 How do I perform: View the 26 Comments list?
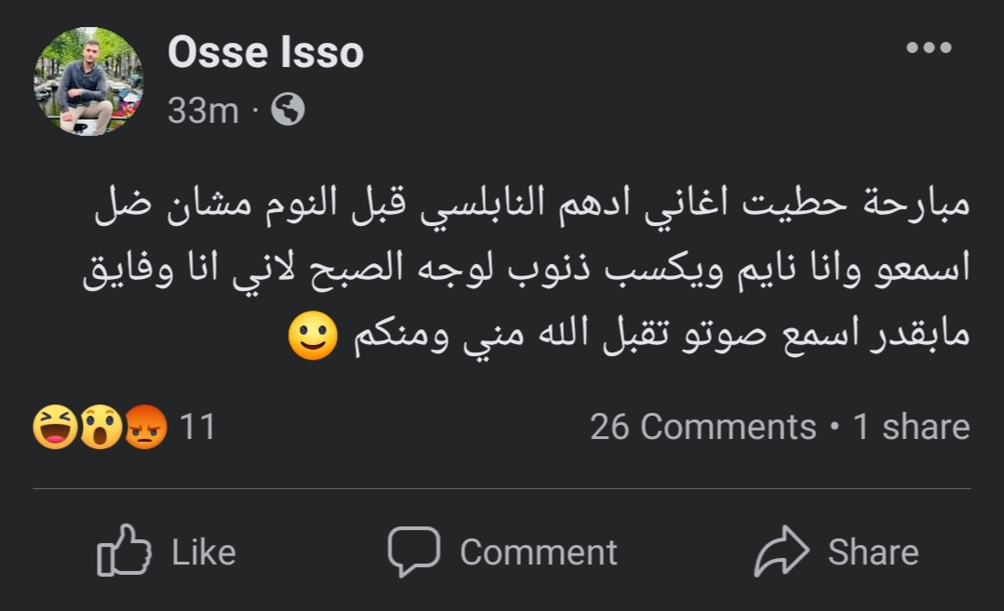point(703,427)
